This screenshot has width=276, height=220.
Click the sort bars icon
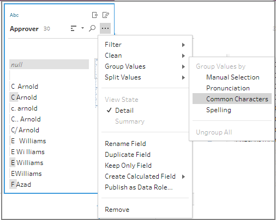coord(73,28)
